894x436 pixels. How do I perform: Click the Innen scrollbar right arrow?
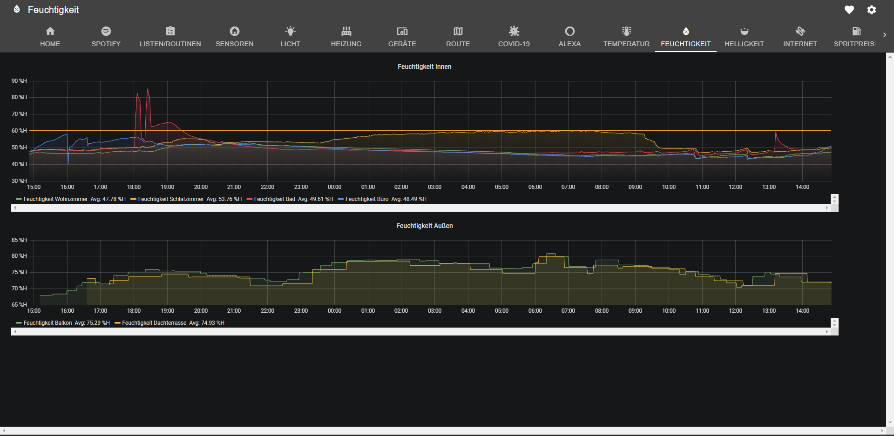(x=827, y=208)
